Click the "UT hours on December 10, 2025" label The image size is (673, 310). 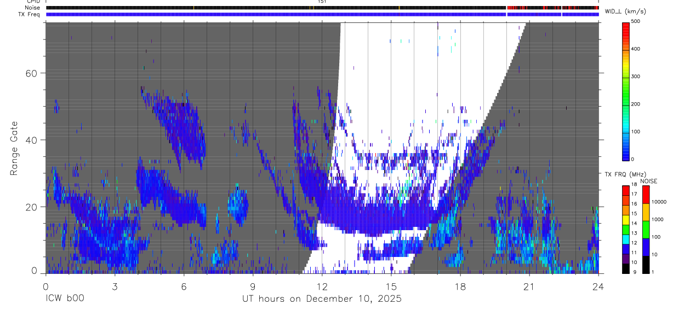(x=322, y=299)
